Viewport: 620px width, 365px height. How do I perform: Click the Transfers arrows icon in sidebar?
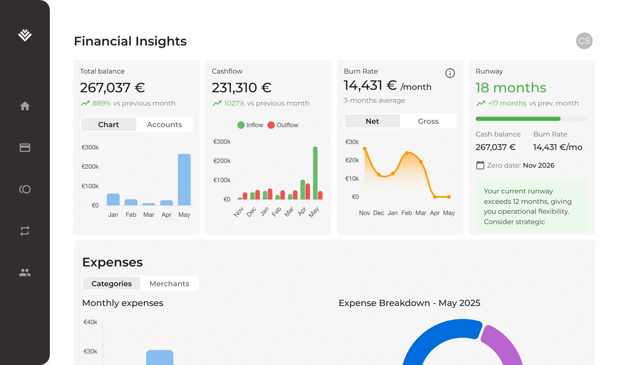(x=25, y=231)
